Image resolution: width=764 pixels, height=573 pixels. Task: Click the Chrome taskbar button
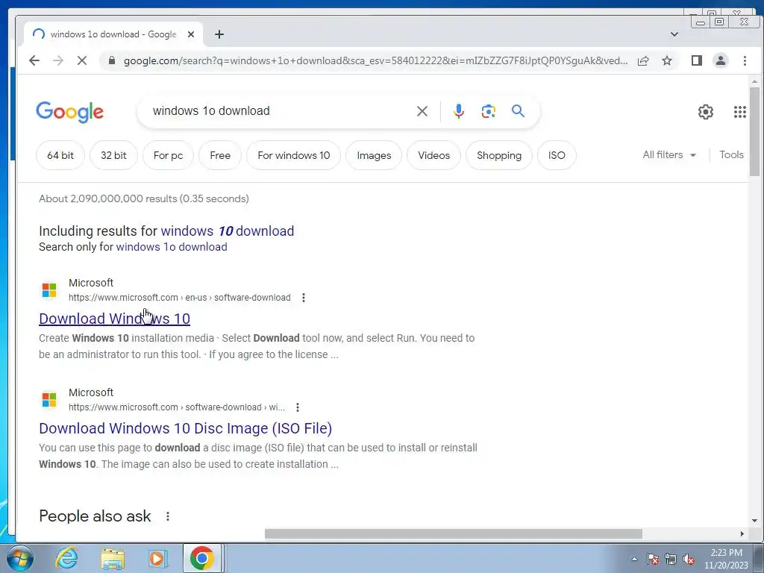[x=202, y=558]
